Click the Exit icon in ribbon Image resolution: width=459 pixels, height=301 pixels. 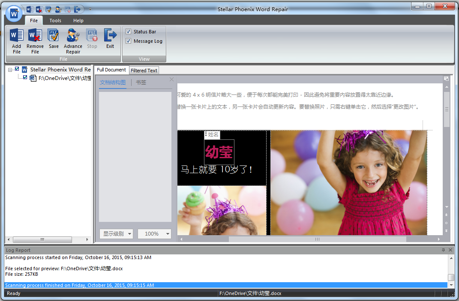pos(110,36)
